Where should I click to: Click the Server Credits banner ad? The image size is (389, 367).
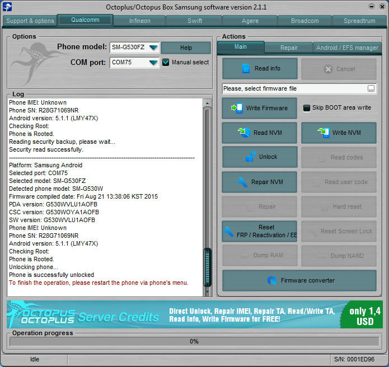(x=195, y=314)
